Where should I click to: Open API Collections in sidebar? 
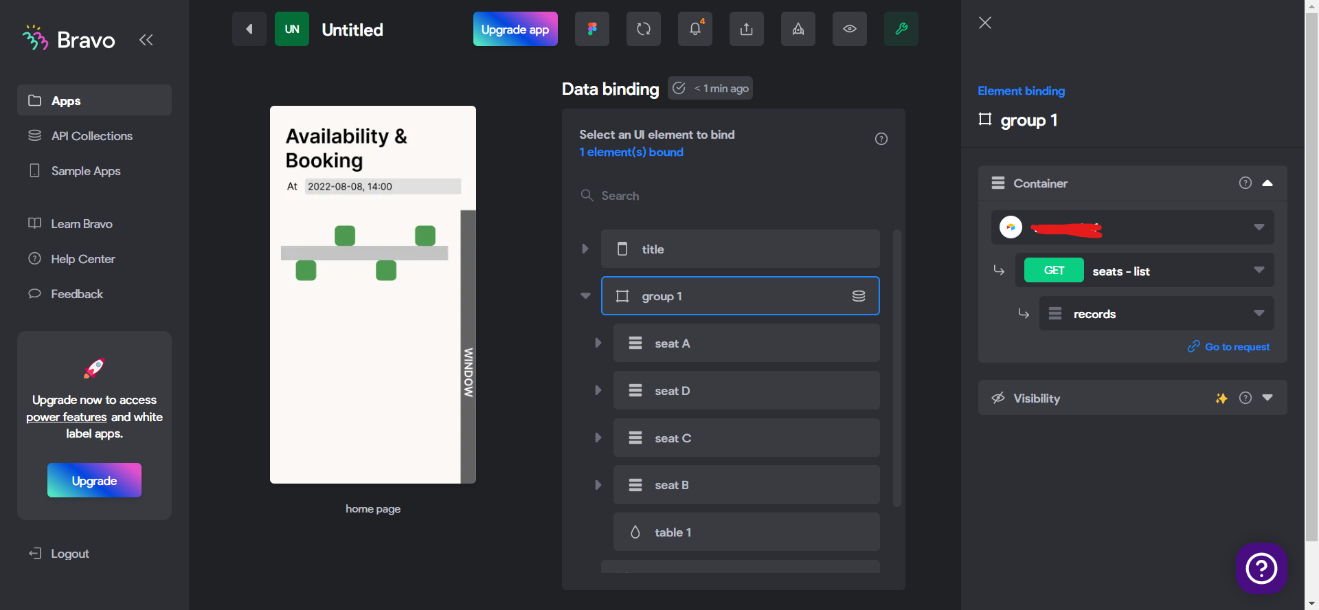pyautogui.click(x=91, y=136)
